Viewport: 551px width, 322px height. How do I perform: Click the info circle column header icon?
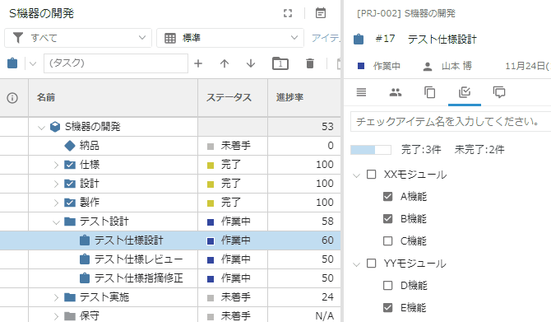[12, 97]
